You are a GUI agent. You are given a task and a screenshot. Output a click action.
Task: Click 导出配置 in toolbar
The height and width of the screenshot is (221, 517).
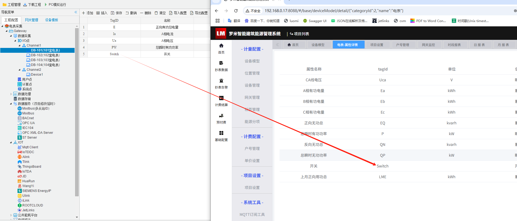pyautogui.click(x=199, y=13)
